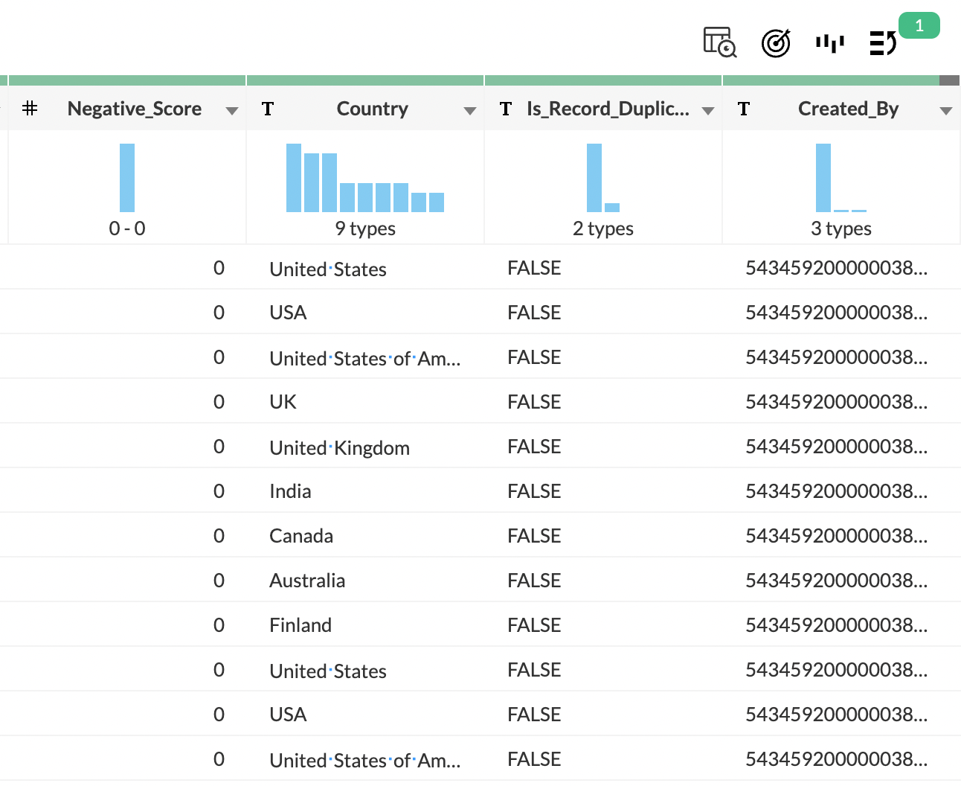Select the Created_By column header
The height and width of the screenshot is (786, 961).
tap(848, 109)
